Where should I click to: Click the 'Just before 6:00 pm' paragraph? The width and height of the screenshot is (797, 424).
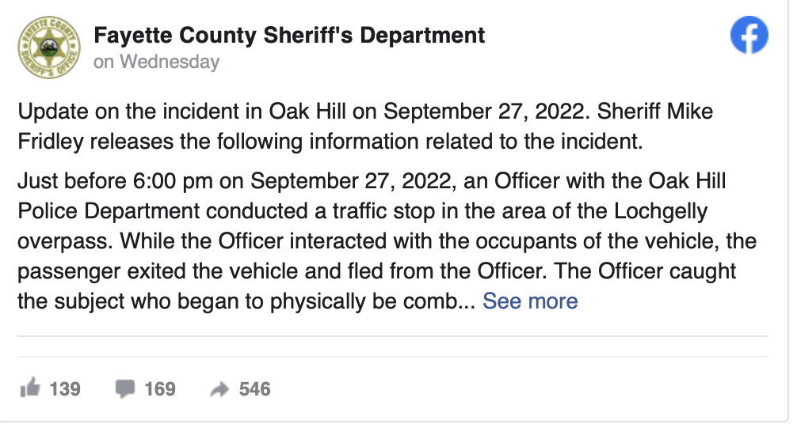[387, 240]
